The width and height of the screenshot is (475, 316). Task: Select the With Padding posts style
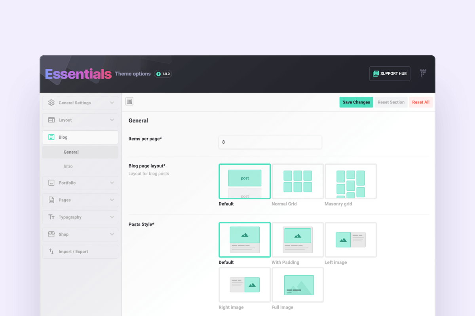[297, 240]
